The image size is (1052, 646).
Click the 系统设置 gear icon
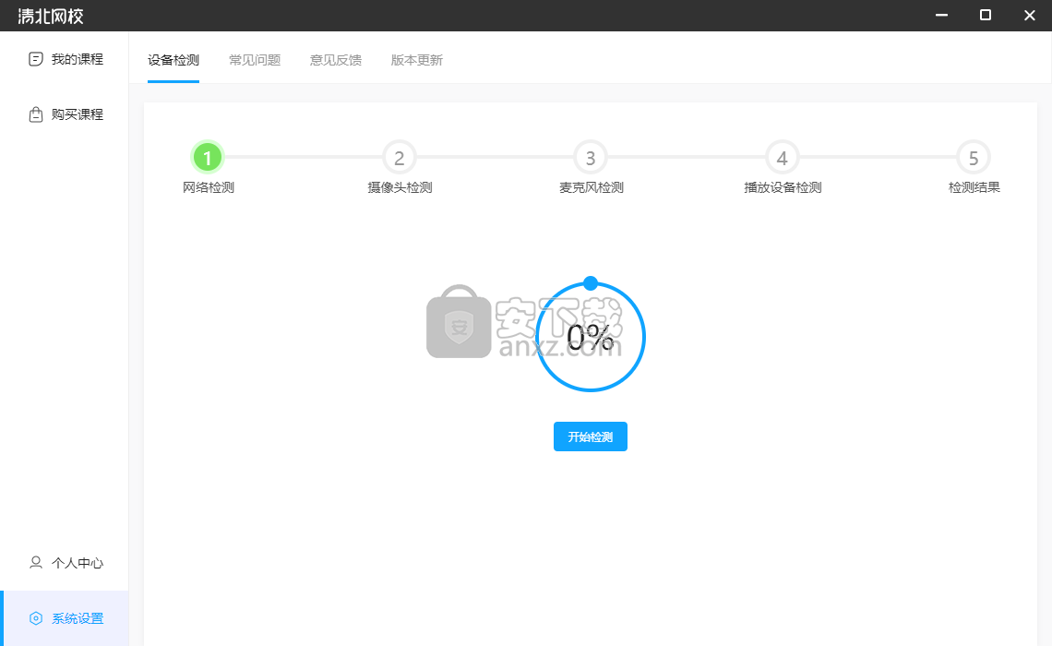click(x=36, y=618)
